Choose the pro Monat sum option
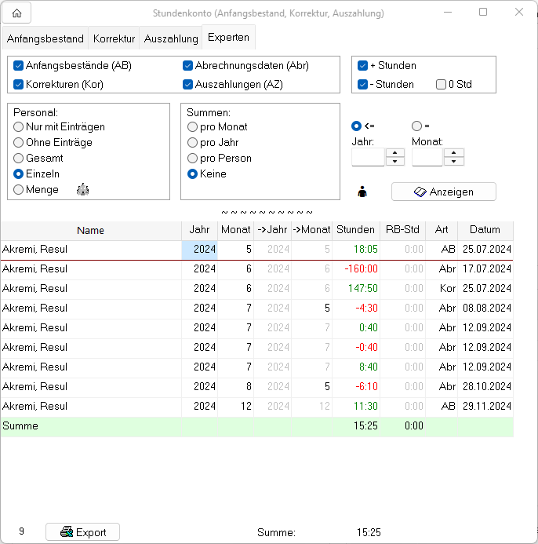 [192, 126]
